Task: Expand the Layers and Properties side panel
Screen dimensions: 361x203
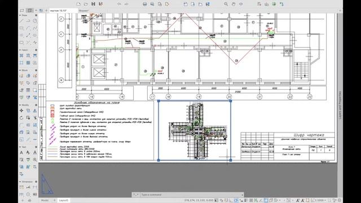Action: 340,105
